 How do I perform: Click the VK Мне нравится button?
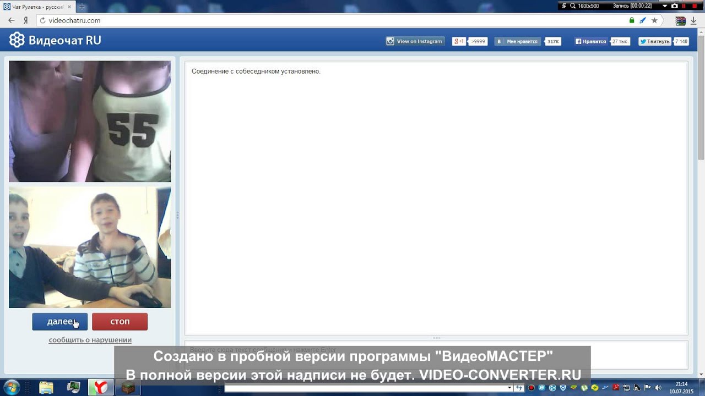click(x=517, y=41)
